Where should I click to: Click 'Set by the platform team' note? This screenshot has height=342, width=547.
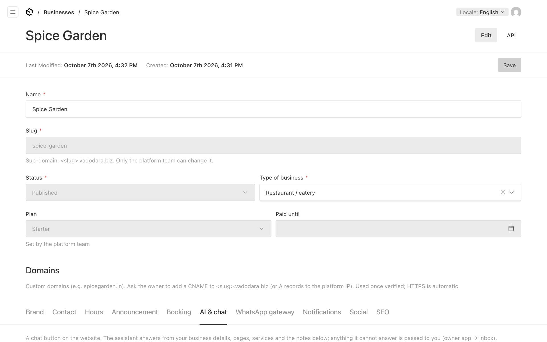pos(58,244)
